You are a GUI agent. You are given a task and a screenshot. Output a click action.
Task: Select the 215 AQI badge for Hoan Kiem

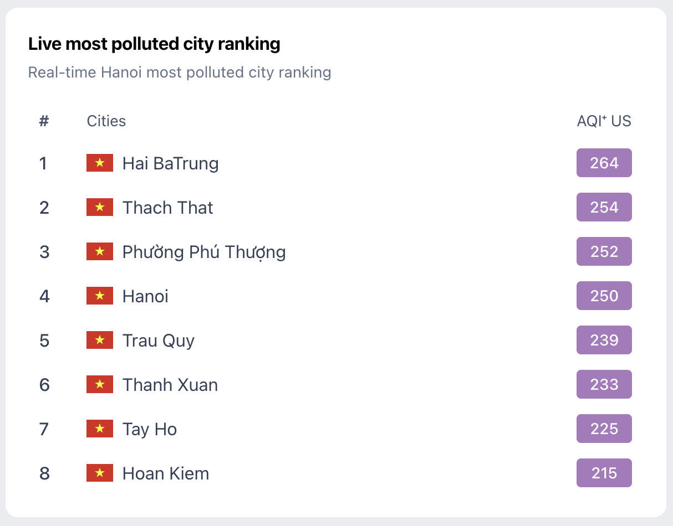click(604, 473)
